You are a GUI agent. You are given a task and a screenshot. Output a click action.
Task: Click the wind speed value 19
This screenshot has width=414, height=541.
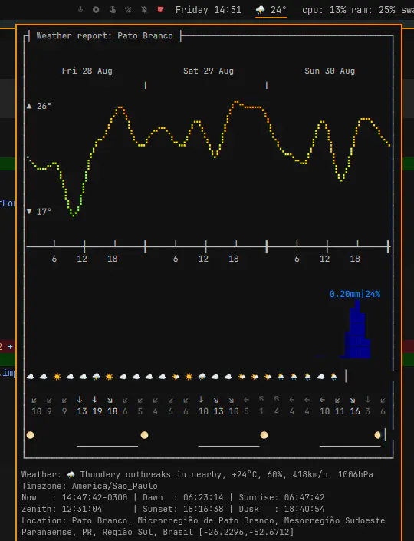pos(97,411)
